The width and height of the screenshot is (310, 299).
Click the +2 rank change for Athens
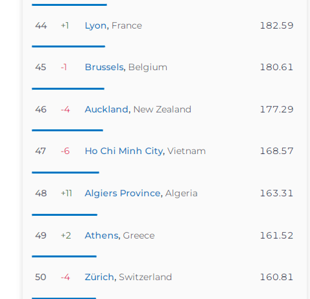pyautogui.click(x=66, y=235)
